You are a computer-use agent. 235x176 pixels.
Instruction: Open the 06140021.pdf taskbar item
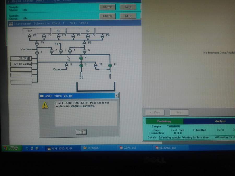[x=171, y=148]
